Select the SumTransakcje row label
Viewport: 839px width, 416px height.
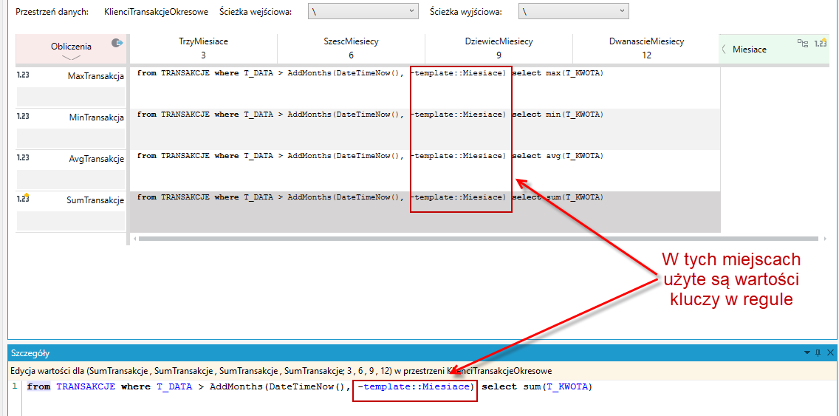click(x=95, y=200)
